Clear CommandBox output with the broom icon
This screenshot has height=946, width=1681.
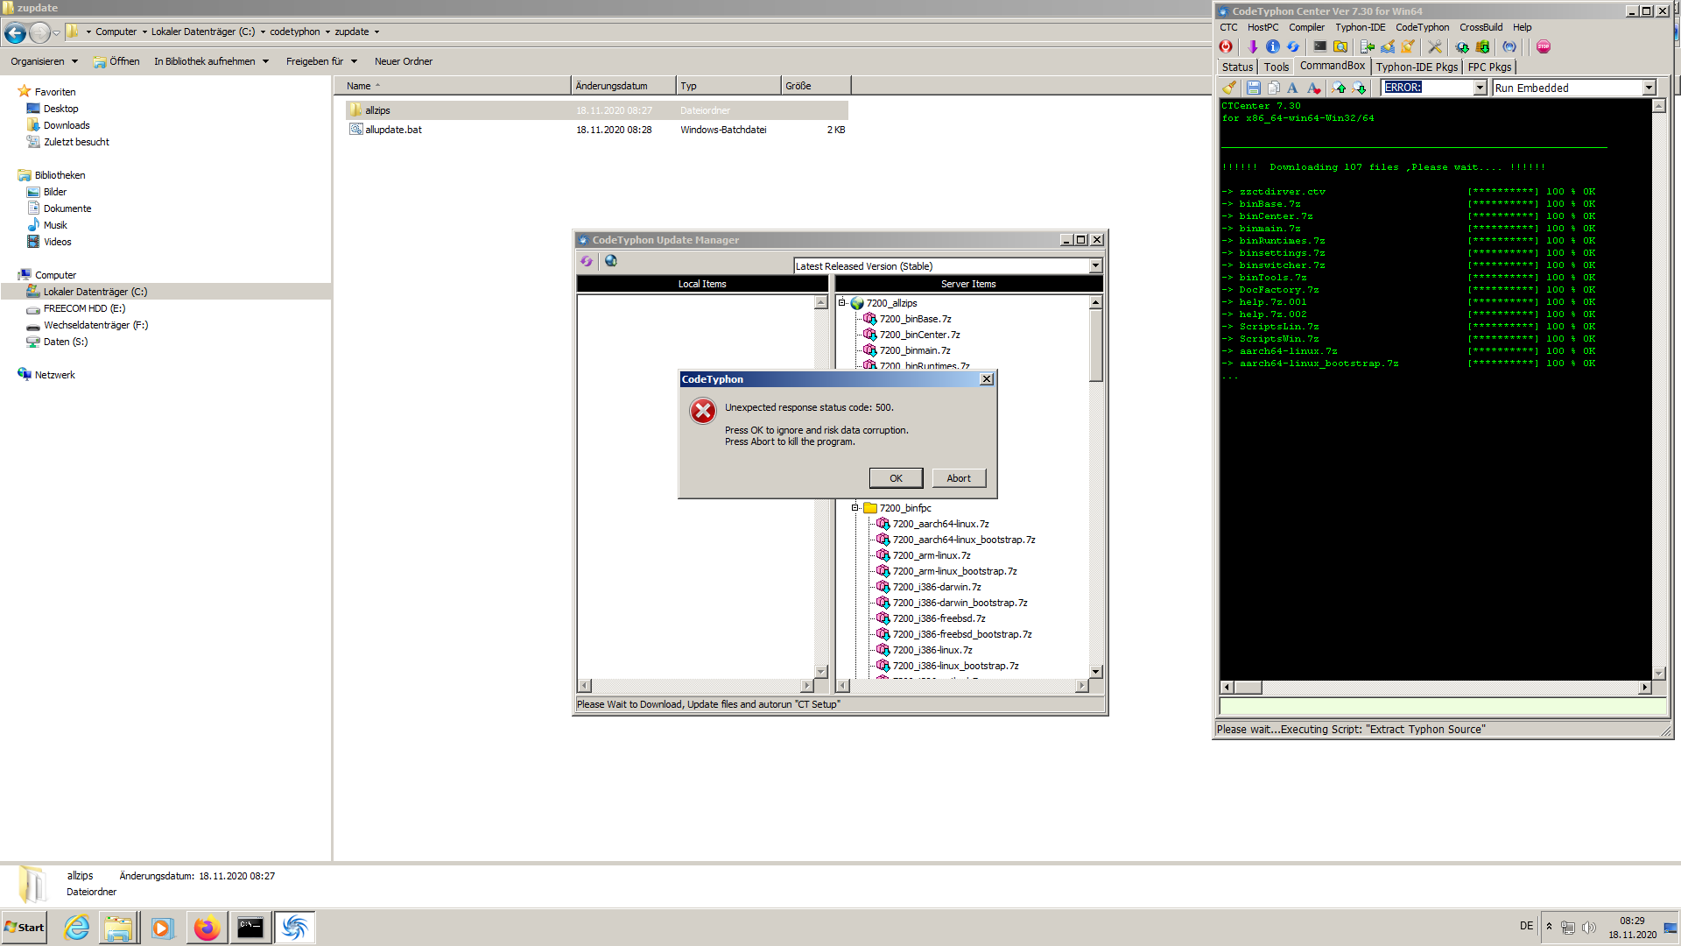pos(1229,88)
